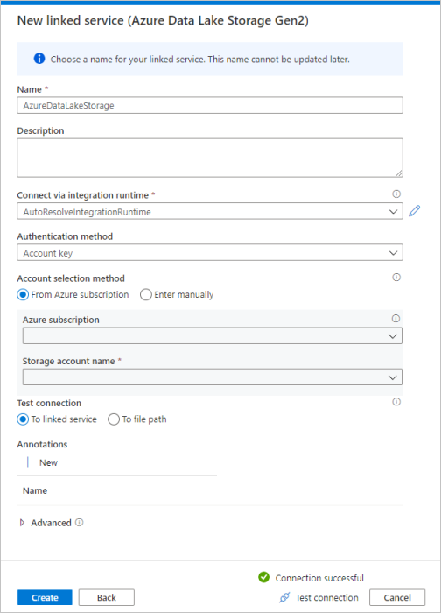
Task: Open the Azure subscription dropdown
Action: (212, 335)
